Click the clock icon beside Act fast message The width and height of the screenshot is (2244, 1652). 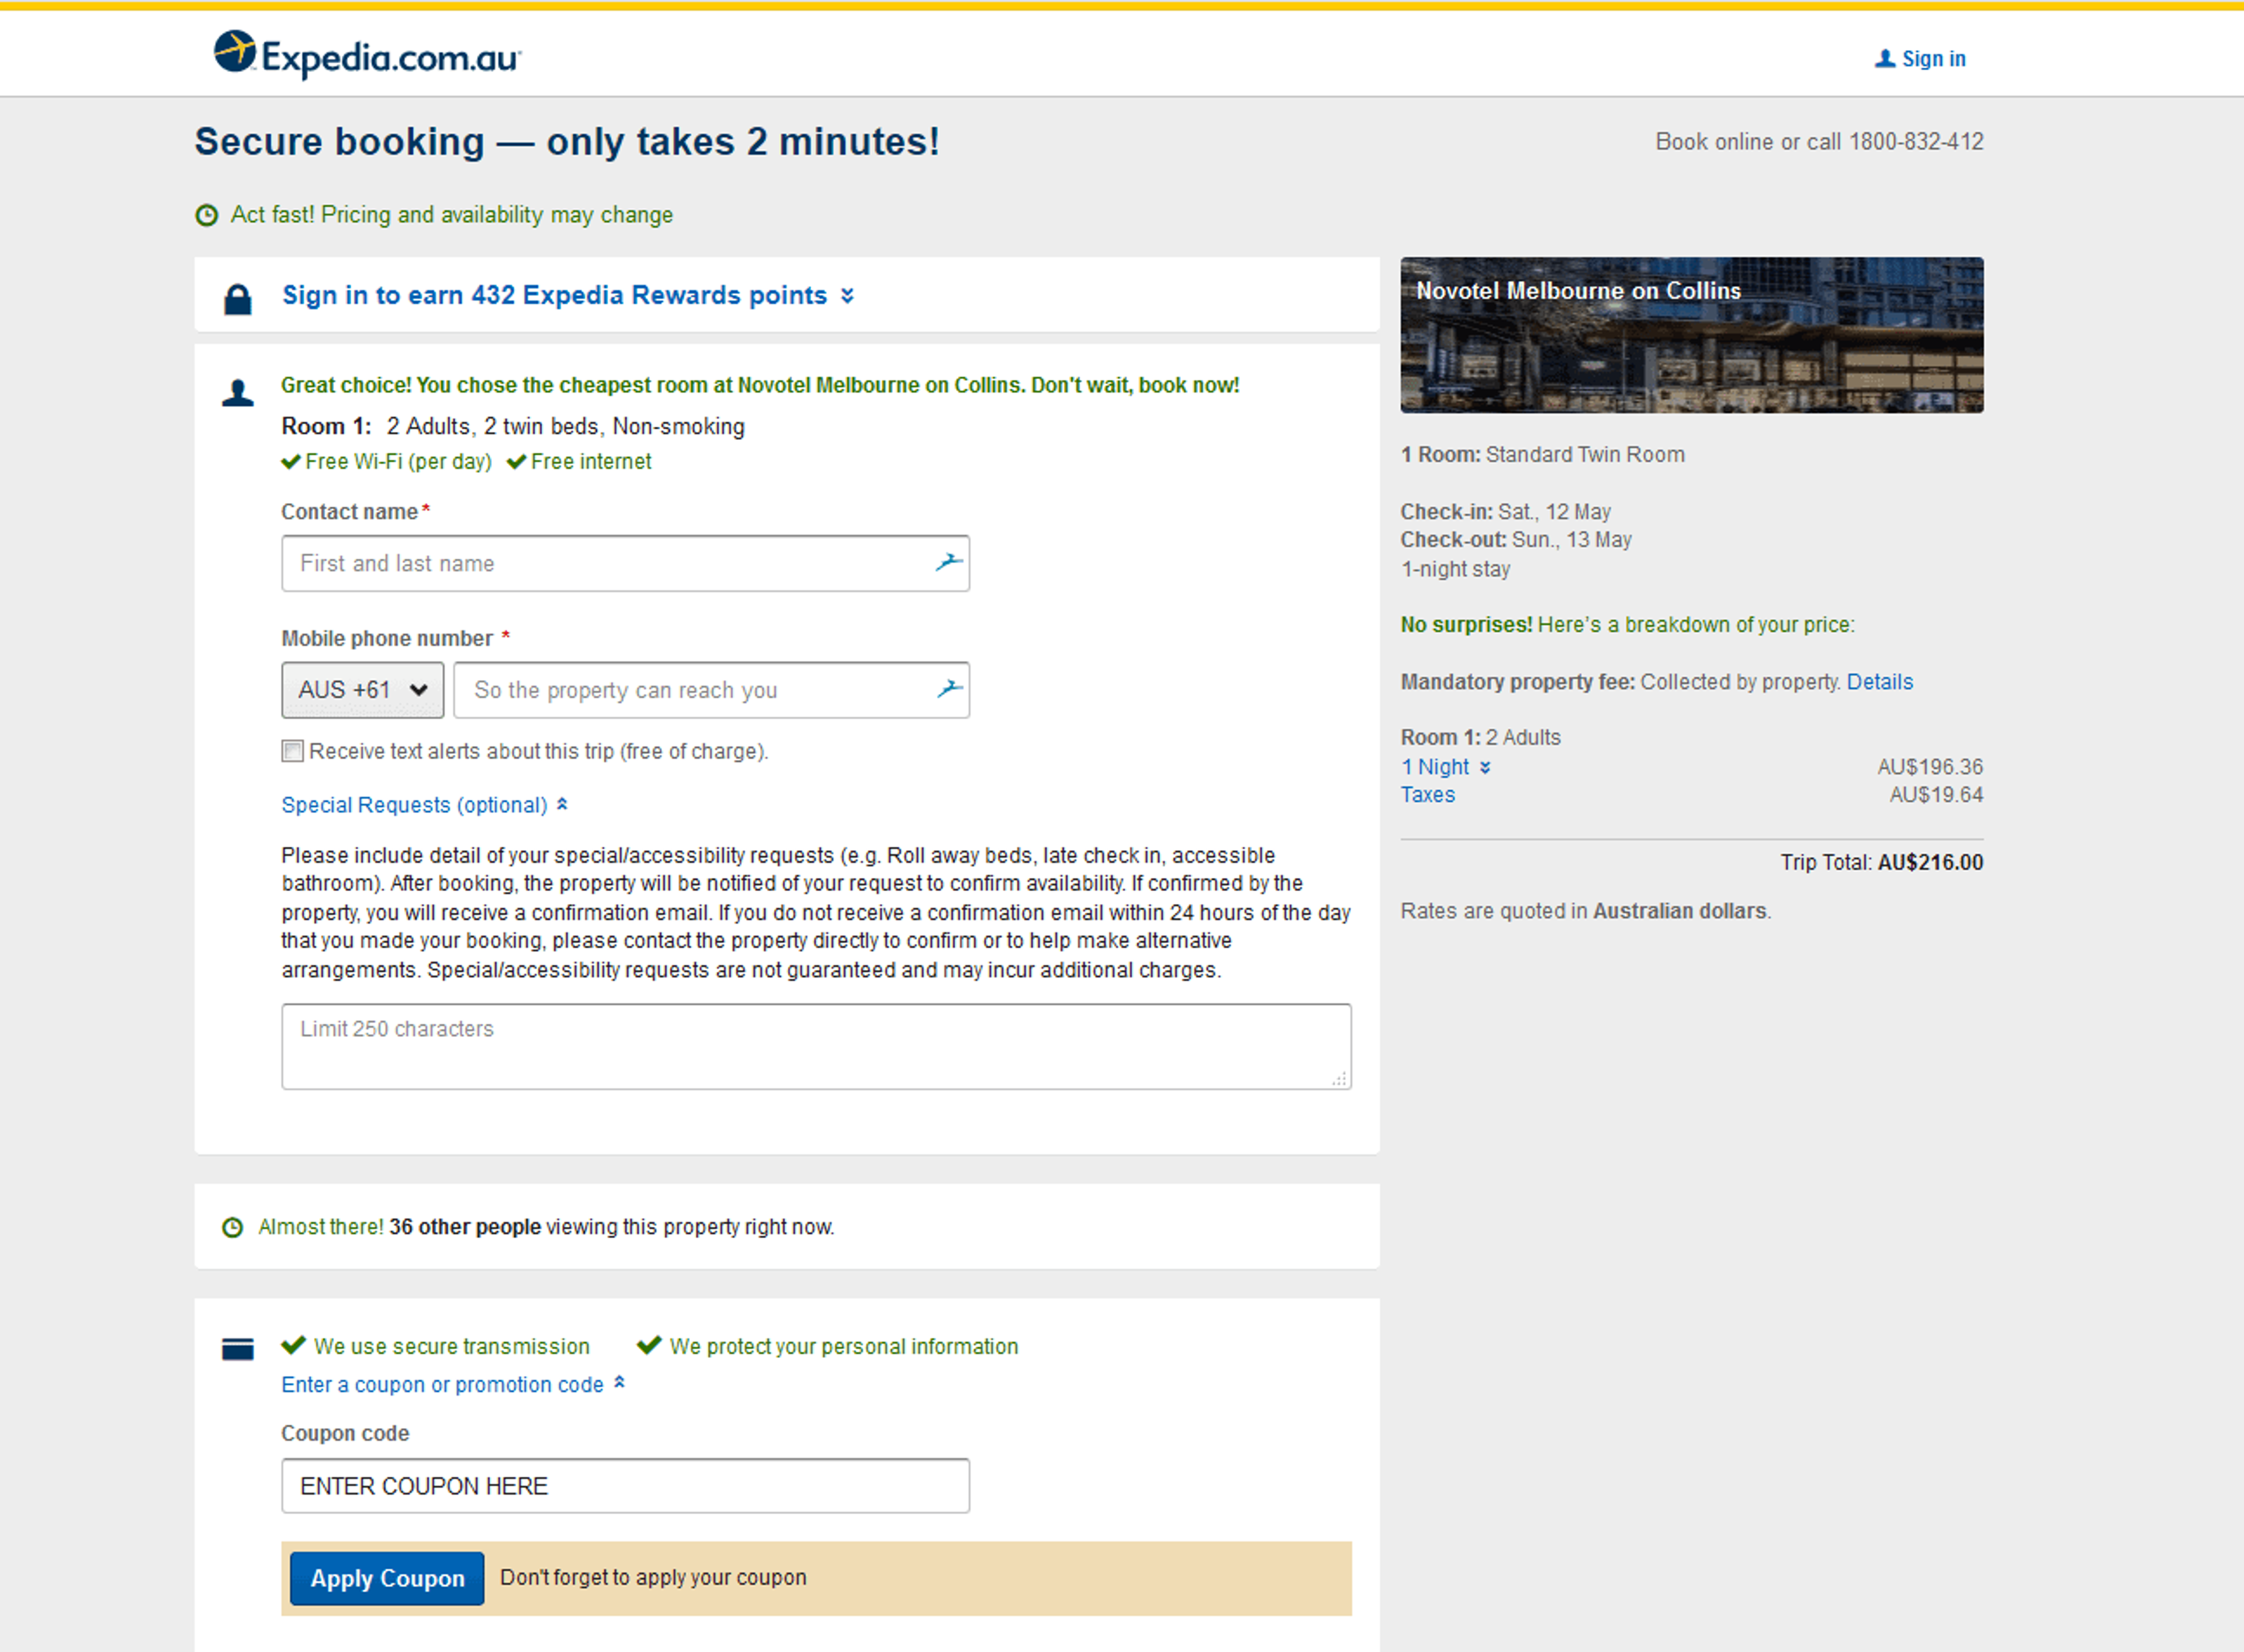click(x=207, y=215)
